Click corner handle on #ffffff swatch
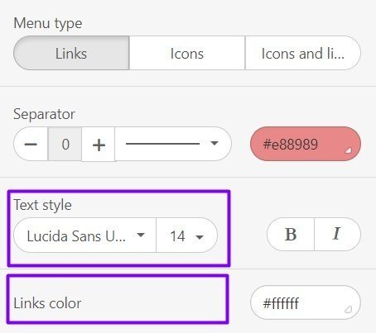Viewport: 376px width, 333px height. 348,310
